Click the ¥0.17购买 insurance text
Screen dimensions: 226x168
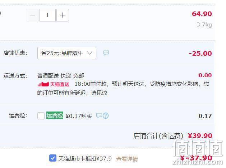[79, 116]
